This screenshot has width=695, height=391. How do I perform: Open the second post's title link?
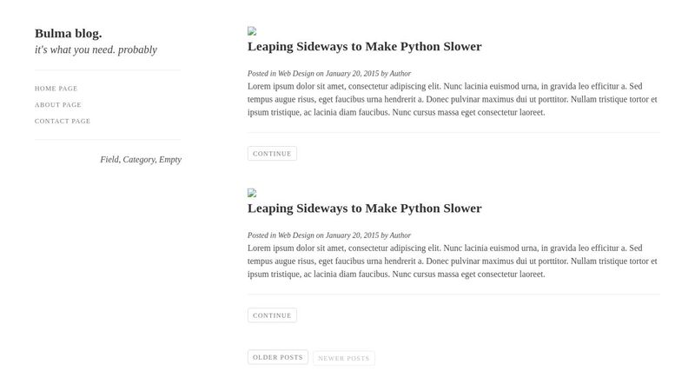coord(364,209)
